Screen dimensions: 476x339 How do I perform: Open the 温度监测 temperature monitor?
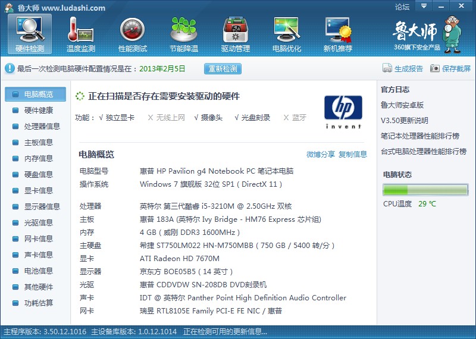point(81,34)
